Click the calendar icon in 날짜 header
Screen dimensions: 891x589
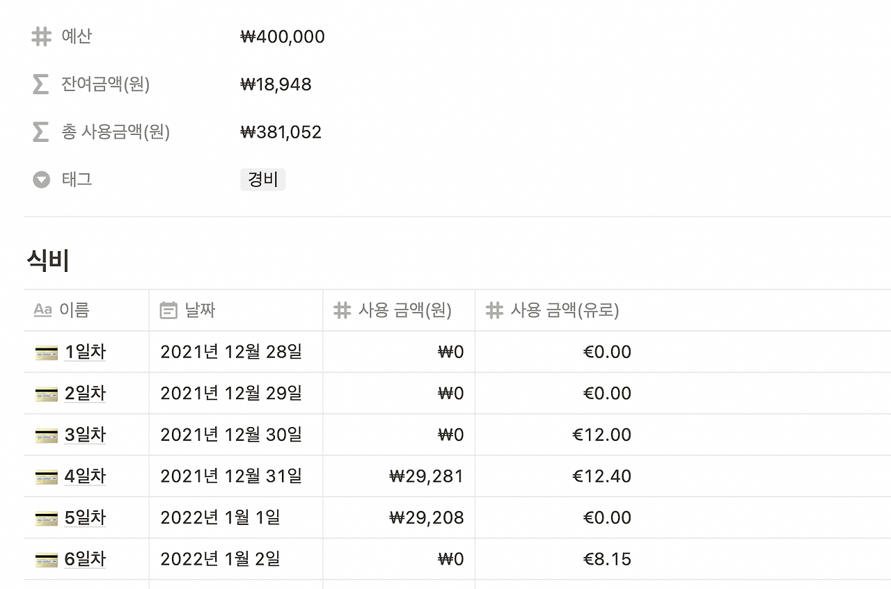pyautogui.click(x=168, y=310)
